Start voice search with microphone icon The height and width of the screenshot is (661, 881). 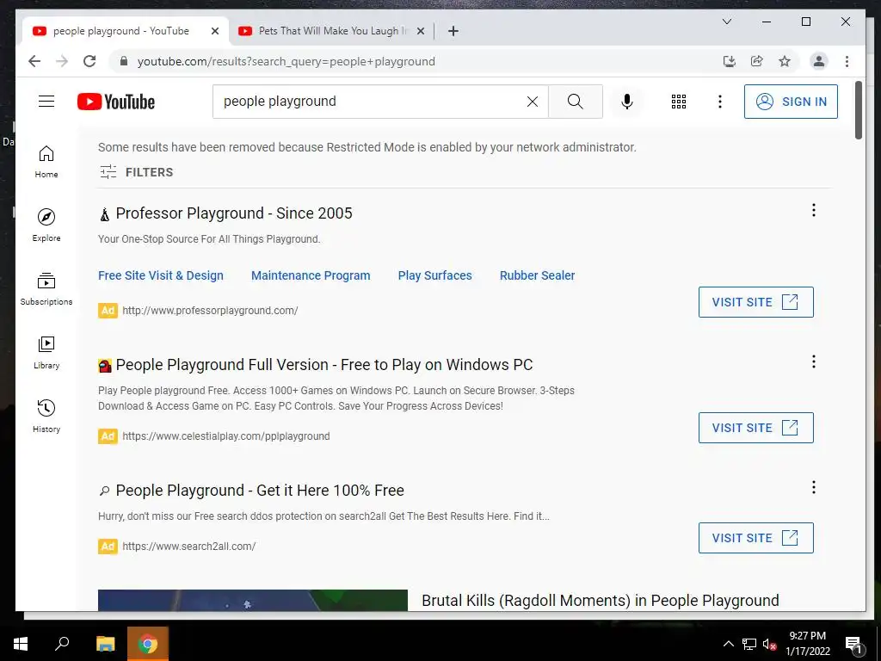627,102
